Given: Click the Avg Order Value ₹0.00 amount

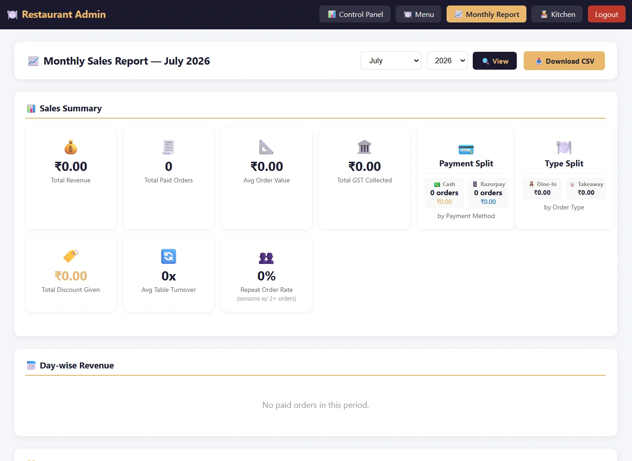Looking at the screenshot, I should (267, 166).
